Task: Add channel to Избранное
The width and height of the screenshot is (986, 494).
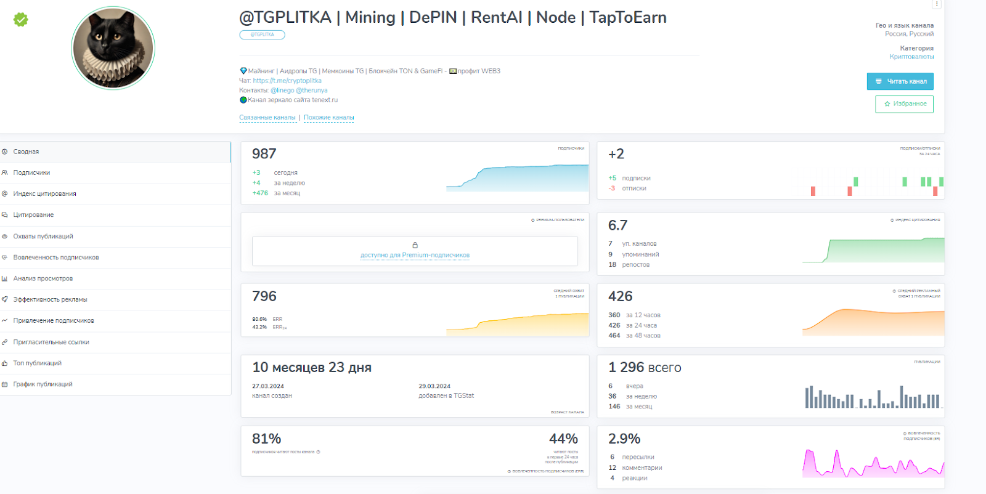Action: point(904,104)
